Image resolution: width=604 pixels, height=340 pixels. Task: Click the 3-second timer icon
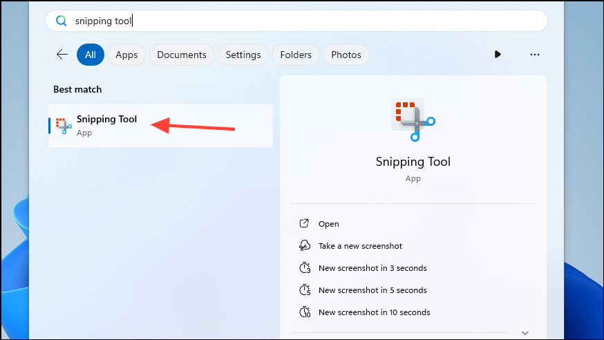(x=305, y=267)
